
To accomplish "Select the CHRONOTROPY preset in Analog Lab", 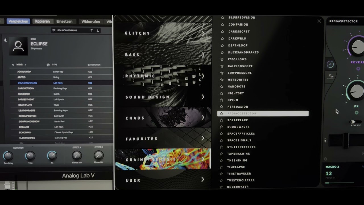I will tap(61, 88).
